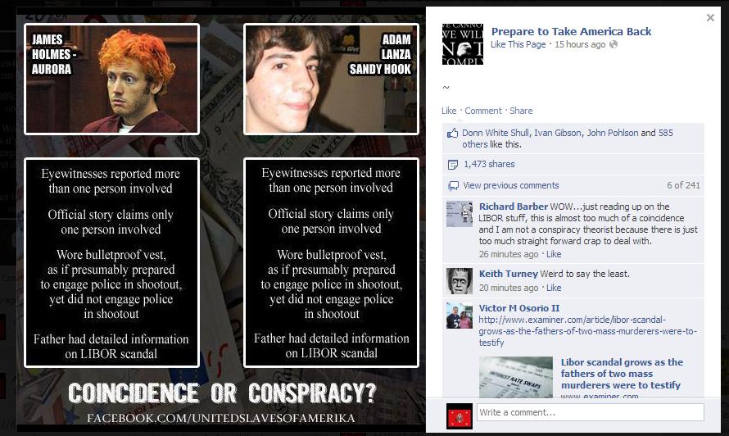
Task: Open the Prepare to Take America Back page
Action: tap(571, 32)
